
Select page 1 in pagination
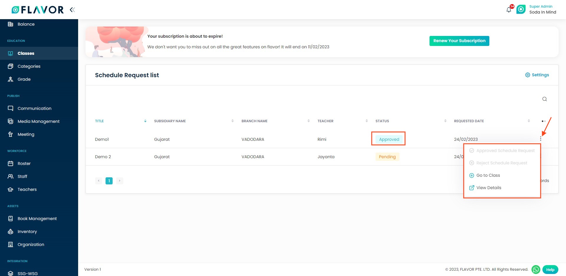click(109, 181)
